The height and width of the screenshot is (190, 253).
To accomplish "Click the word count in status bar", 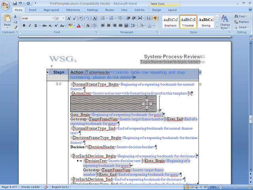I will click(30, 187).
